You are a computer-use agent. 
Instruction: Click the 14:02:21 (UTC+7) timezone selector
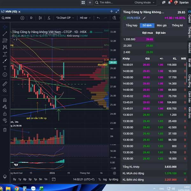[84, 180]
